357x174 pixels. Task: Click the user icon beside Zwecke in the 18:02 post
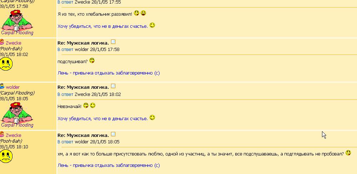tap(2, 42)
